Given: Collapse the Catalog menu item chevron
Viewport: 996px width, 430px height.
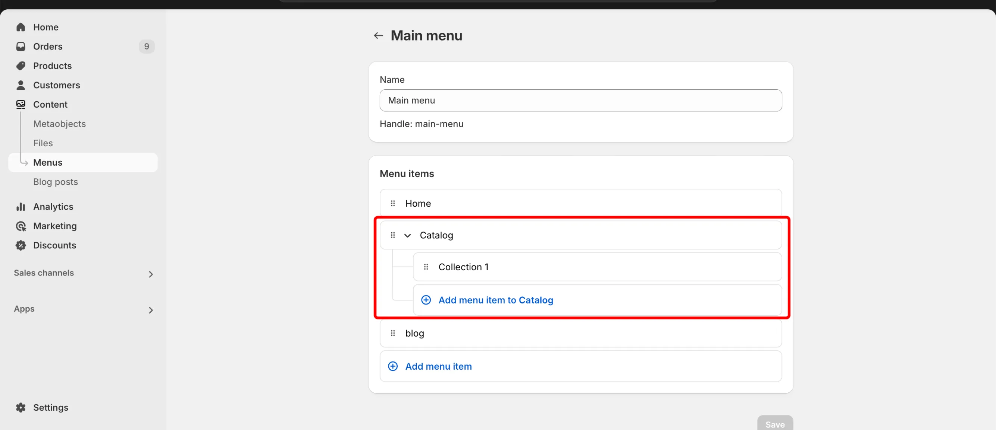Looking at the screenshot, I should click(407, 235).
